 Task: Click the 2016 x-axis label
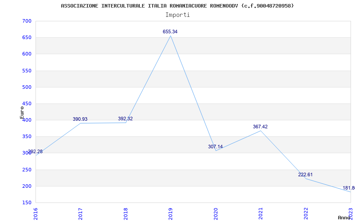point(35,214)
